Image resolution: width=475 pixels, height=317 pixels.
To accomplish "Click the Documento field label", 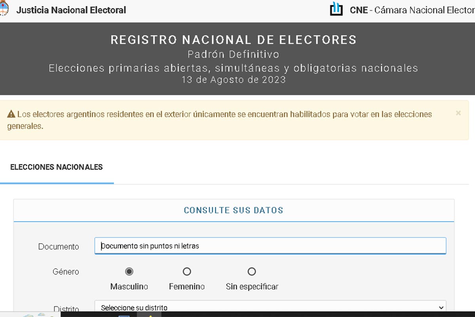I will coord(59,246).
